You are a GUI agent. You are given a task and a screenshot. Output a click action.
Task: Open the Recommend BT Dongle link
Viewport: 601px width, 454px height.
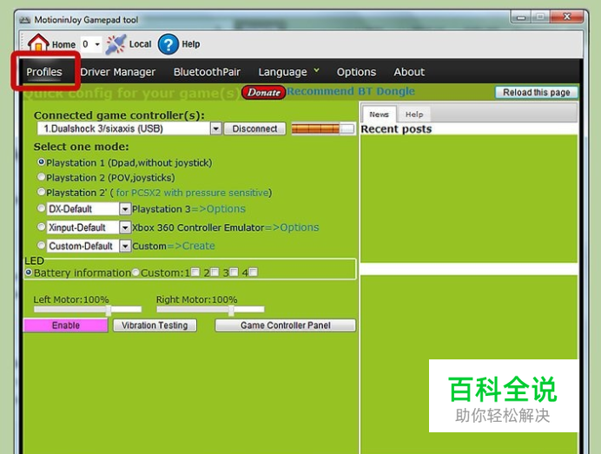tap(351, 91)
